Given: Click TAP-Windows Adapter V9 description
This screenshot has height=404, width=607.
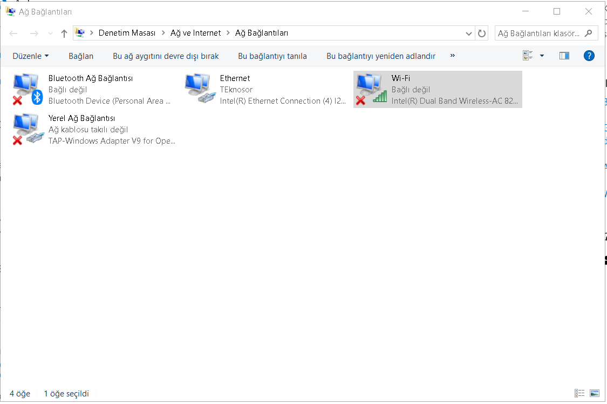Looking at the screenshot, I should tap(112, 140).
